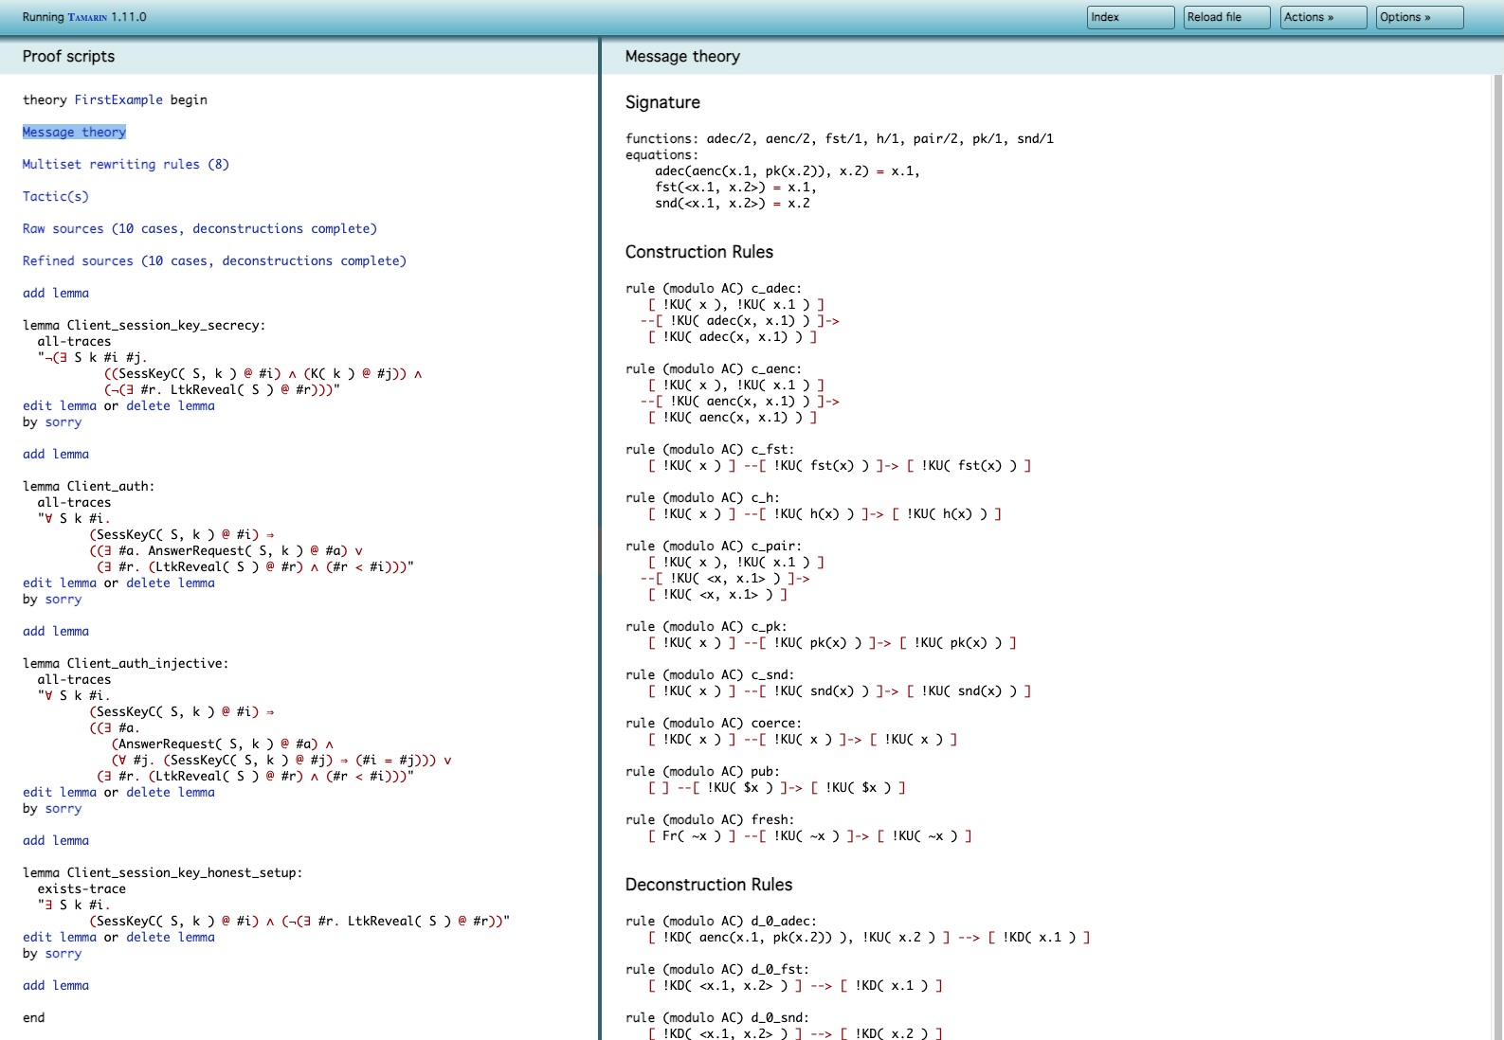Open the highlighted Message theory link
The image size is (1504, 1040).
click(x=74, y=132)
